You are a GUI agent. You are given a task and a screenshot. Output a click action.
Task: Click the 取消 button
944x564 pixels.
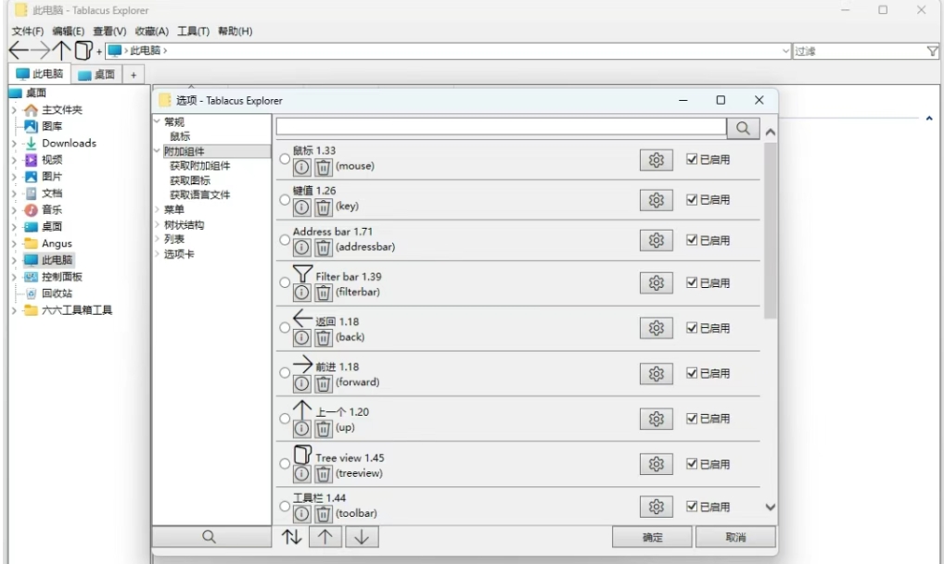tap(735, 537)
